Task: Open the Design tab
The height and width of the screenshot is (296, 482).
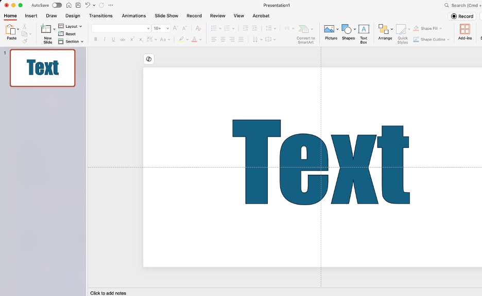Action: click(x=73, y=16)
